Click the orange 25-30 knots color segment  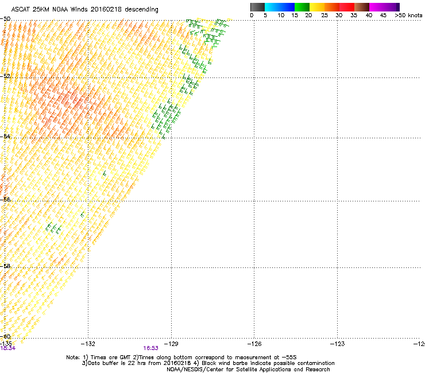coord(332,7)
